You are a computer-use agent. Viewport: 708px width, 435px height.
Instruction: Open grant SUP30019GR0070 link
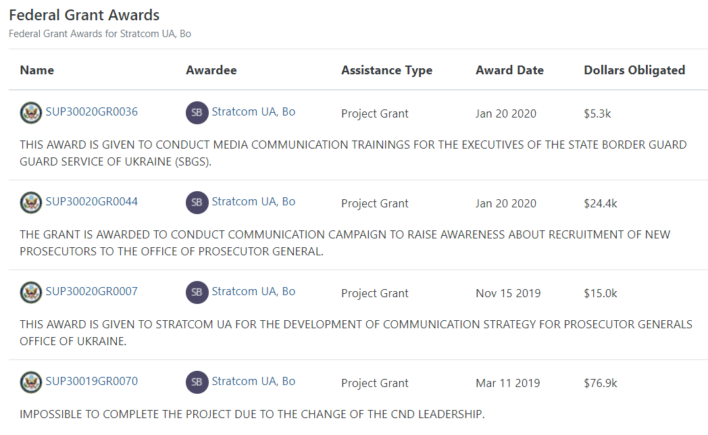click(91, 382)
